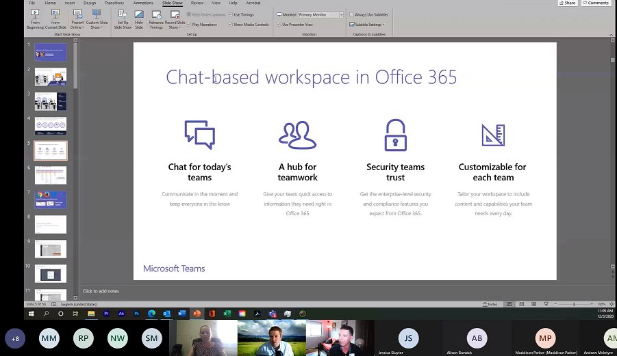Enable Always Use Subtitles checkbox
The image size is (617, 356).
click(352, 14)
